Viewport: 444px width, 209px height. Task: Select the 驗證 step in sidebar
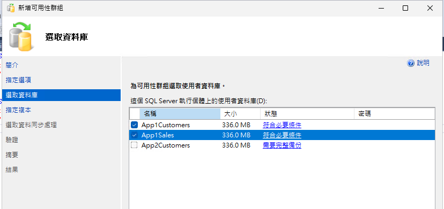pos(12,140)
